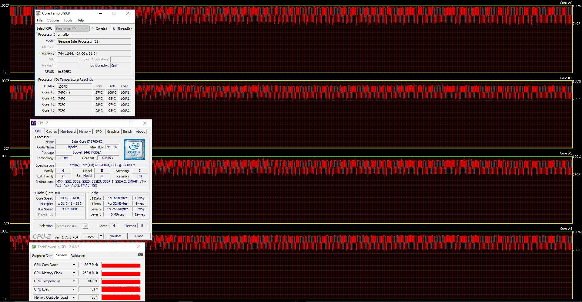The height and width of the screenshot is (302, 582).
Task: Switch to the Caches tab in CPU-Z
Action: [52, 132]
